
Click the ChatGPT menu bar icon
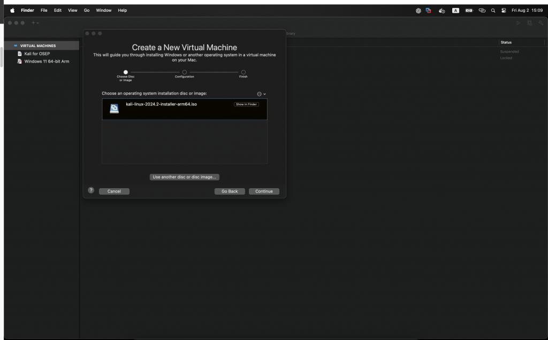418,11
